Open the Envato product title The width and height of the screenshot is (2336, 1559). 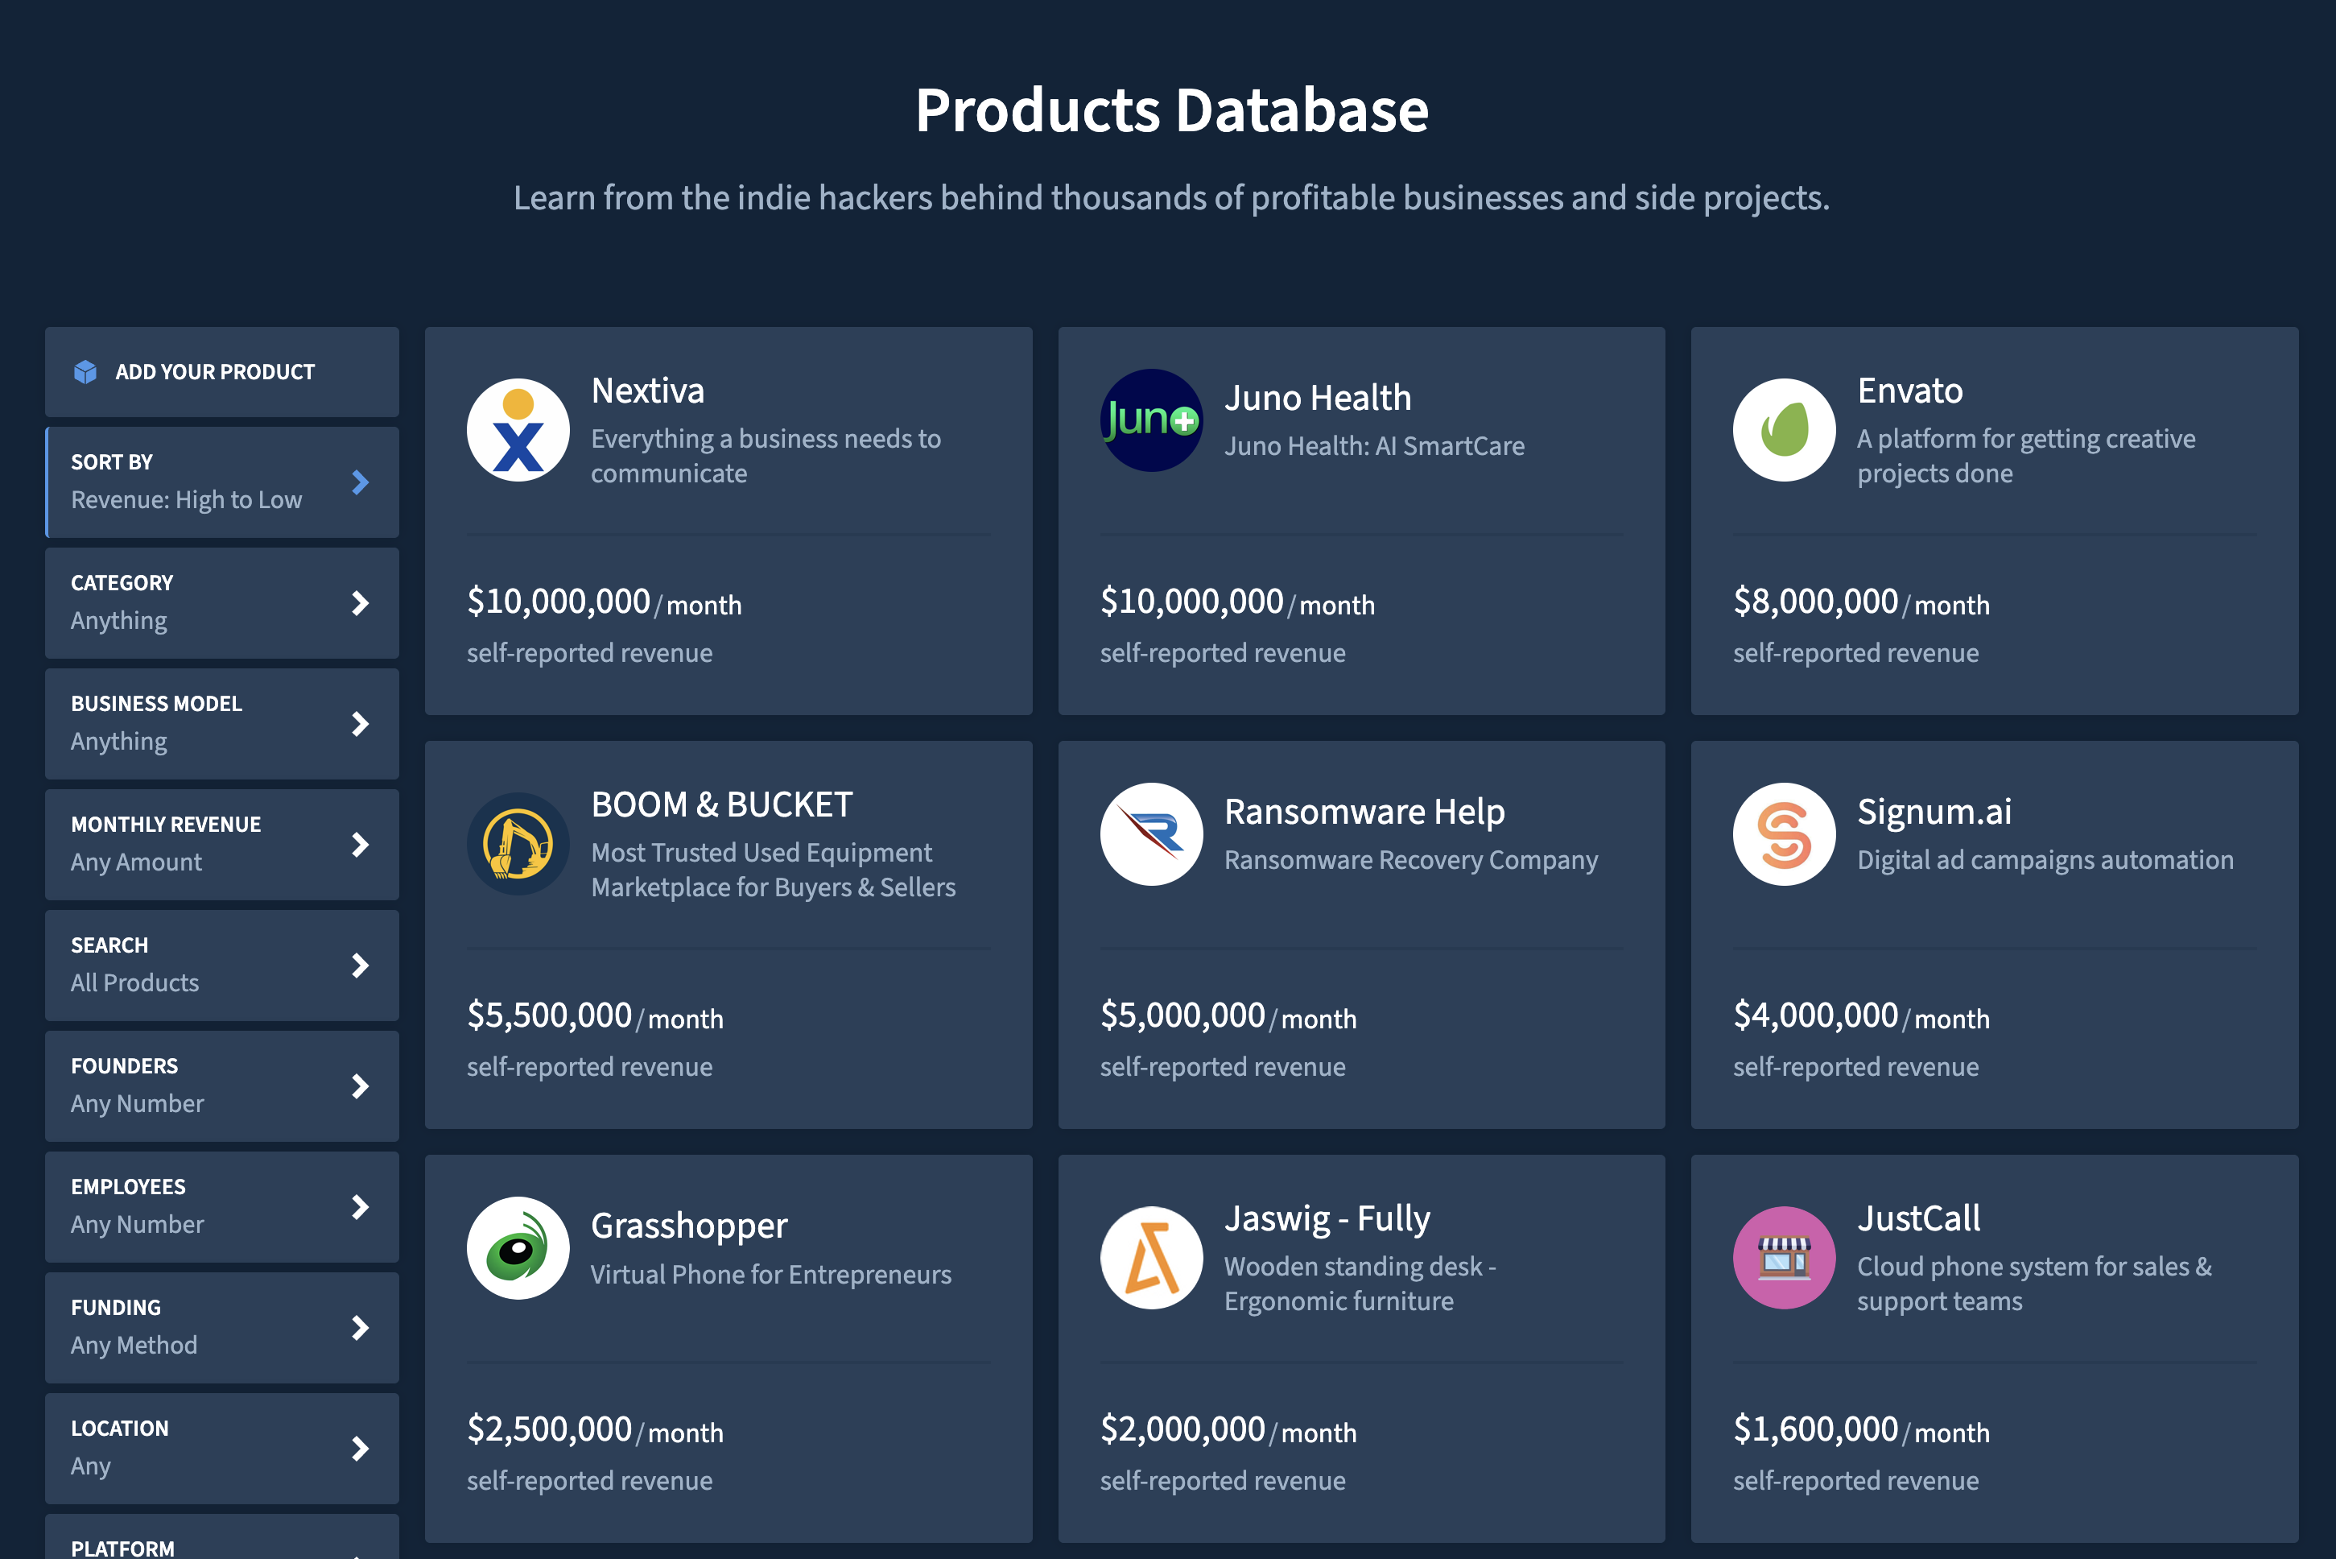coord(1909,391)
